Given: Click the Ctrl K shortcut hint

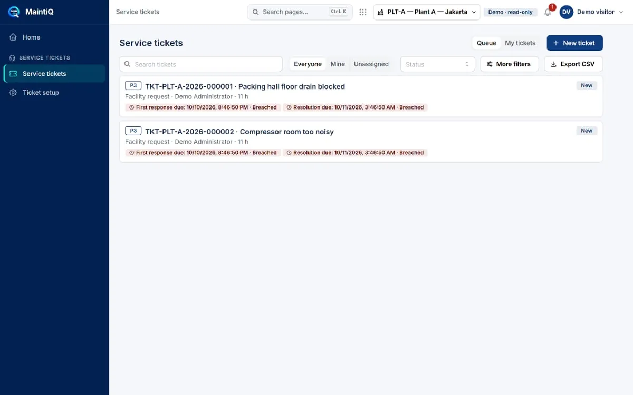Looking at the screenshot, I should tap(338, 12).
